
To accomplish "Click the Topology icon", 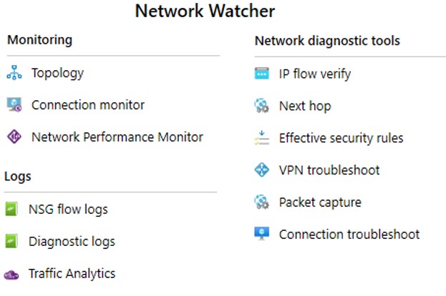I will 14,73.
